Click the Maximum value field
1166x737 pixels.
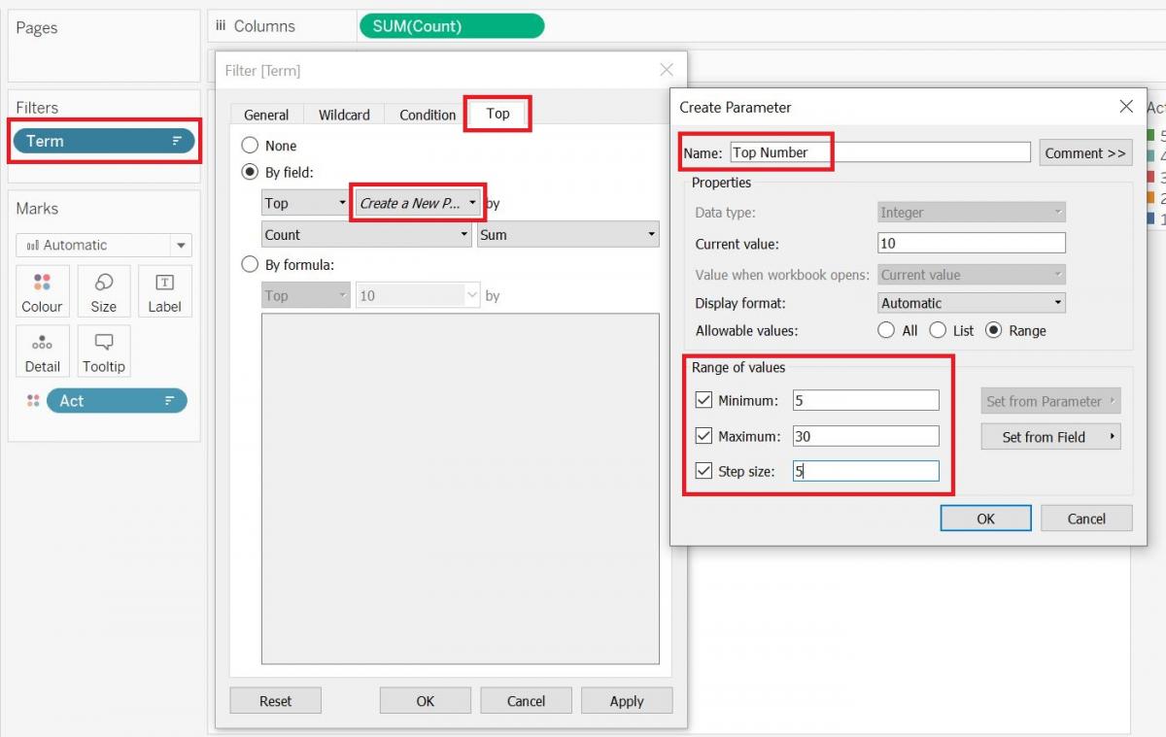tap(866, 436)
